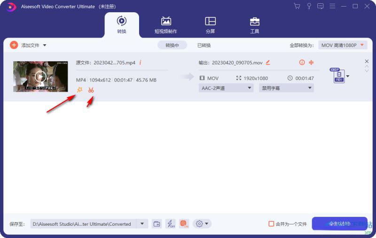Open the 短视频制作 tab

coord(166,25)
